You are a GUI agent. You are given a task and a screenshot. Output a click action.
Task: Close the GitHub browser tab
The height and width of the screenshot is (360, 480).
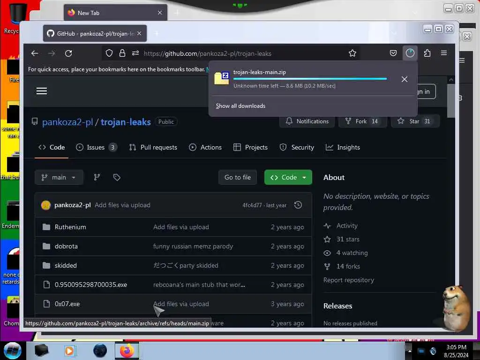[139, 33]
